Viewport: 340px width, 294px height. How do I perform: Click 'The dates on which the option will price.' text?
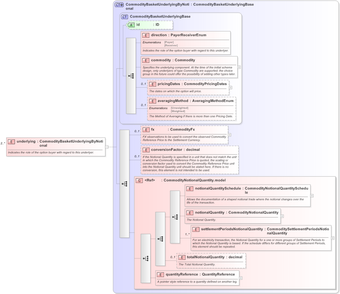coord(175,91)
